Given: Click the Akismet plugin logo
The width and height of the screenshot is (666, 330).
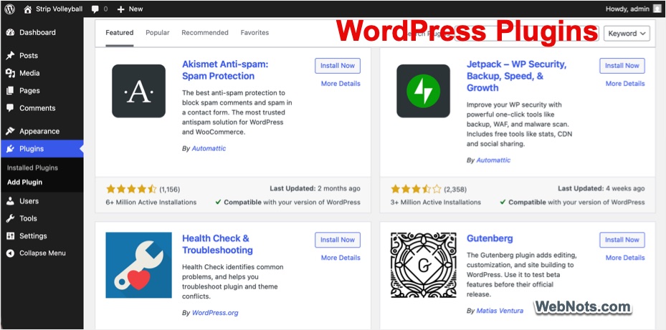Looking at the screenshot, I should pyautogui.click(x=138, y=91).
